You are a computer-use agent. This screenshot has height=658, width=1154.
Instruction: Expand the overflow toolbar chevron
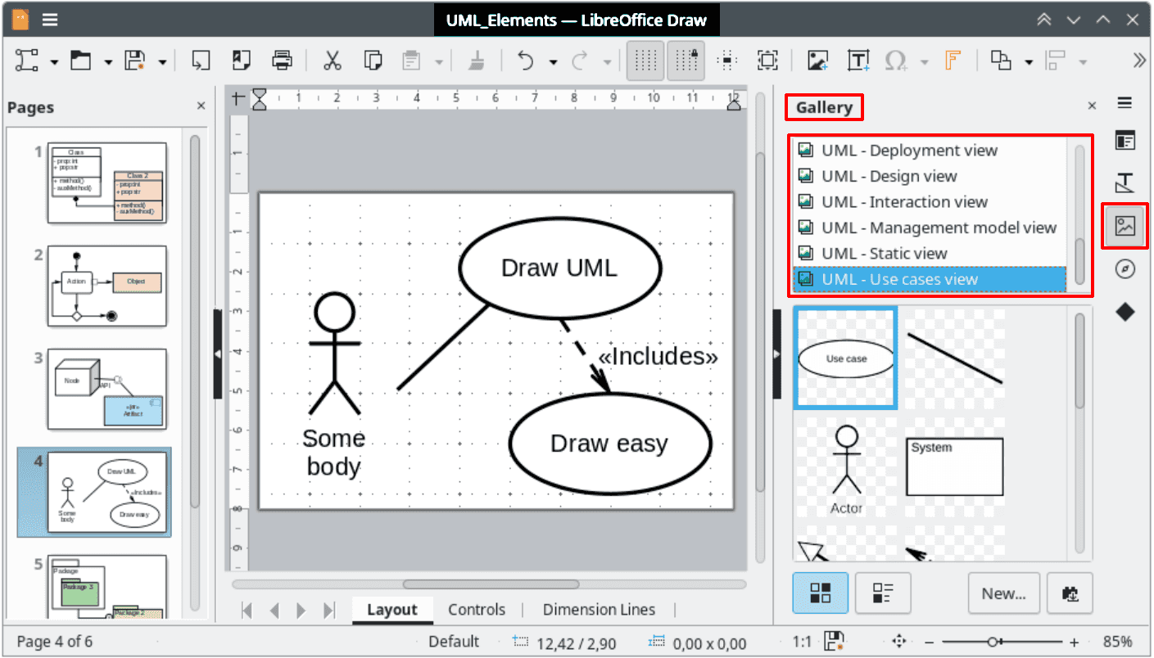pyautogui.click(x=1139, y=60)
